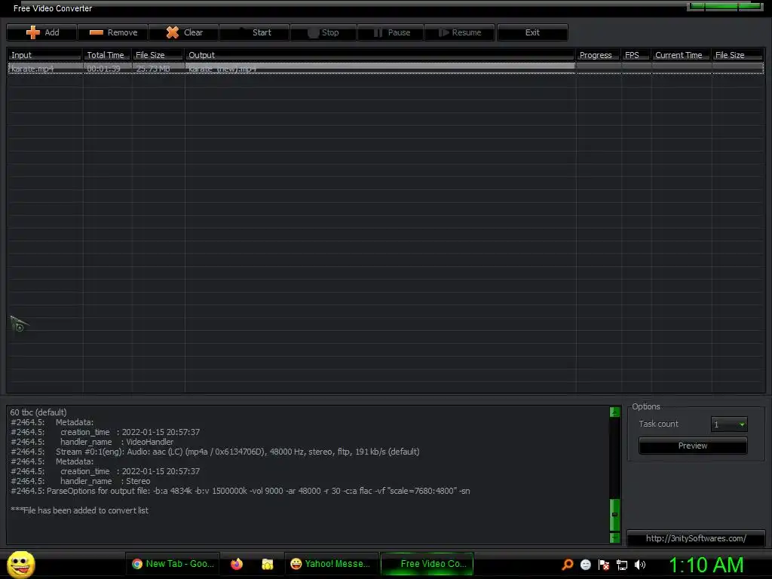Screen dimensions: 772x579
Task: Click the orange magnifier tray icon
Action: click(x=568, y=565)
